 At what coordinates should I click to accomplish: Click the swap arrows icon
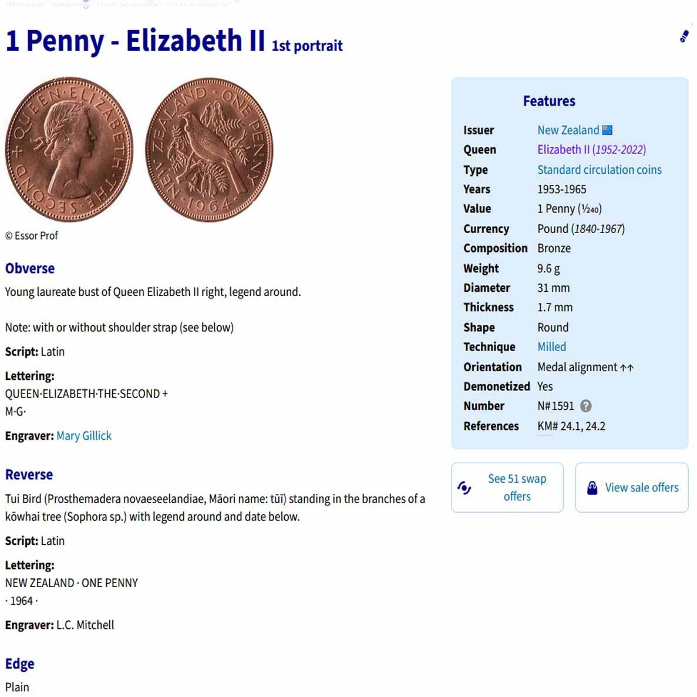pyautogui.click(x=464, y=487)
